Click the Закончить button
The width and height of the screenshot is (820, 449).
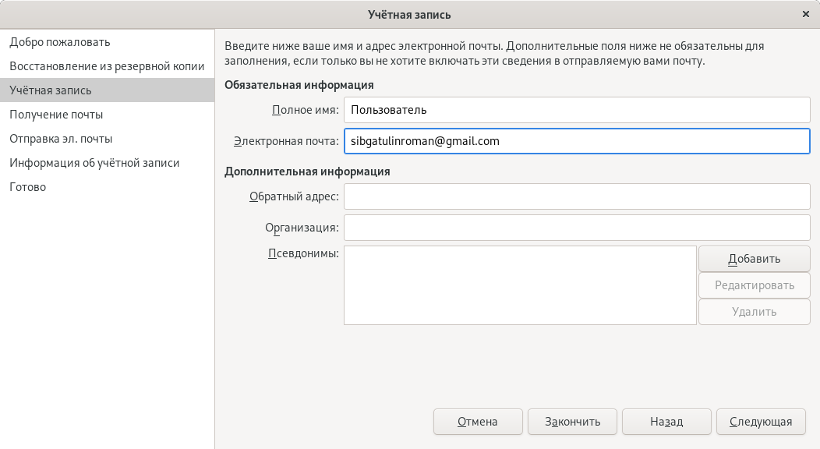(x=572, y=421)
